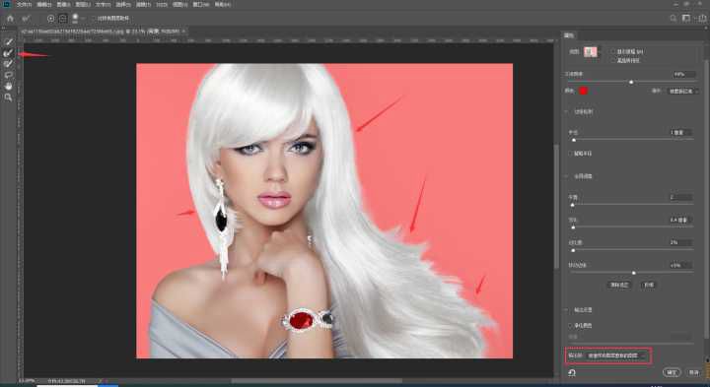Select the Quick Selection tool

[x=8, y=41]
